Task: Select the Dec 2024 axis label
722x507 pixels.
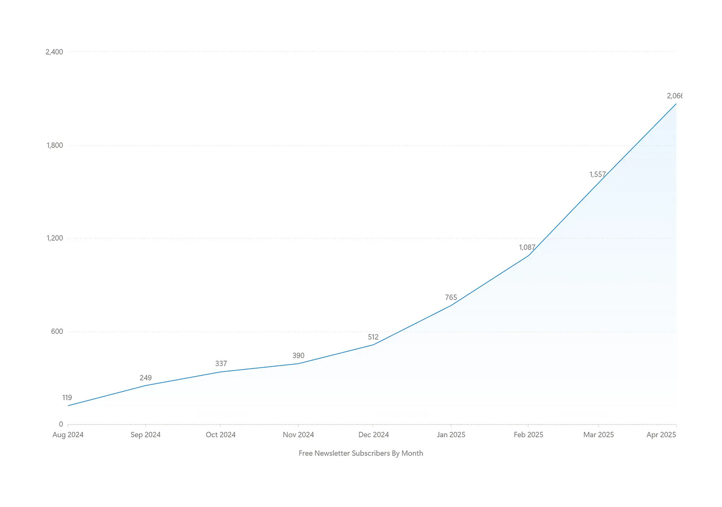Action: (x=373, y=435)
